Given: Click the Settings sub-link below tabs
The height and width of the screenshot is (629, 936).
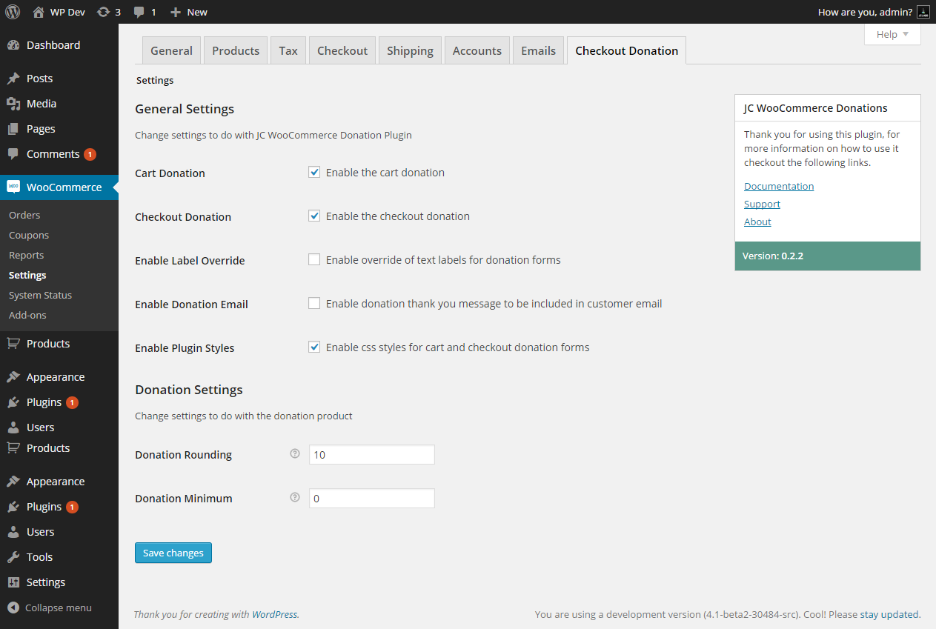Looking at the screenshot, I should (x=155, y=80).
